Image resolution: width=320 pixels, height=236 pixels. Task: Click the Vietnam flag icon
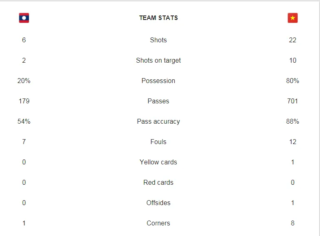(292, 18)
